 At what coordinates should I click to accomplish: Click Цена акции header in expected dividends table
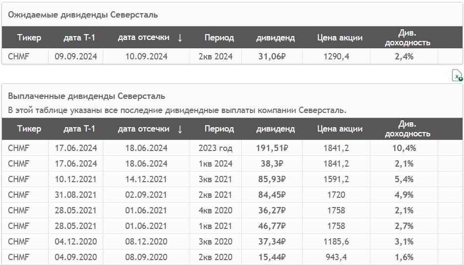click(340, 38)
